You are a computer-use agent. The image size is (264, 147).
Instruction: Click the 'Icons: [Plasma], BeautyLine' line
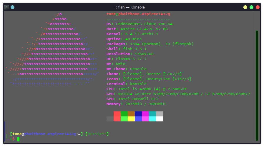(149, 79)
